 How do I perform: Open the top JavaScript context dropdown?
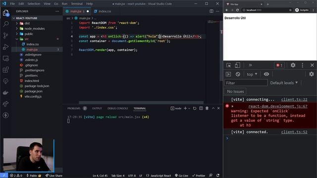coord(252,74)
